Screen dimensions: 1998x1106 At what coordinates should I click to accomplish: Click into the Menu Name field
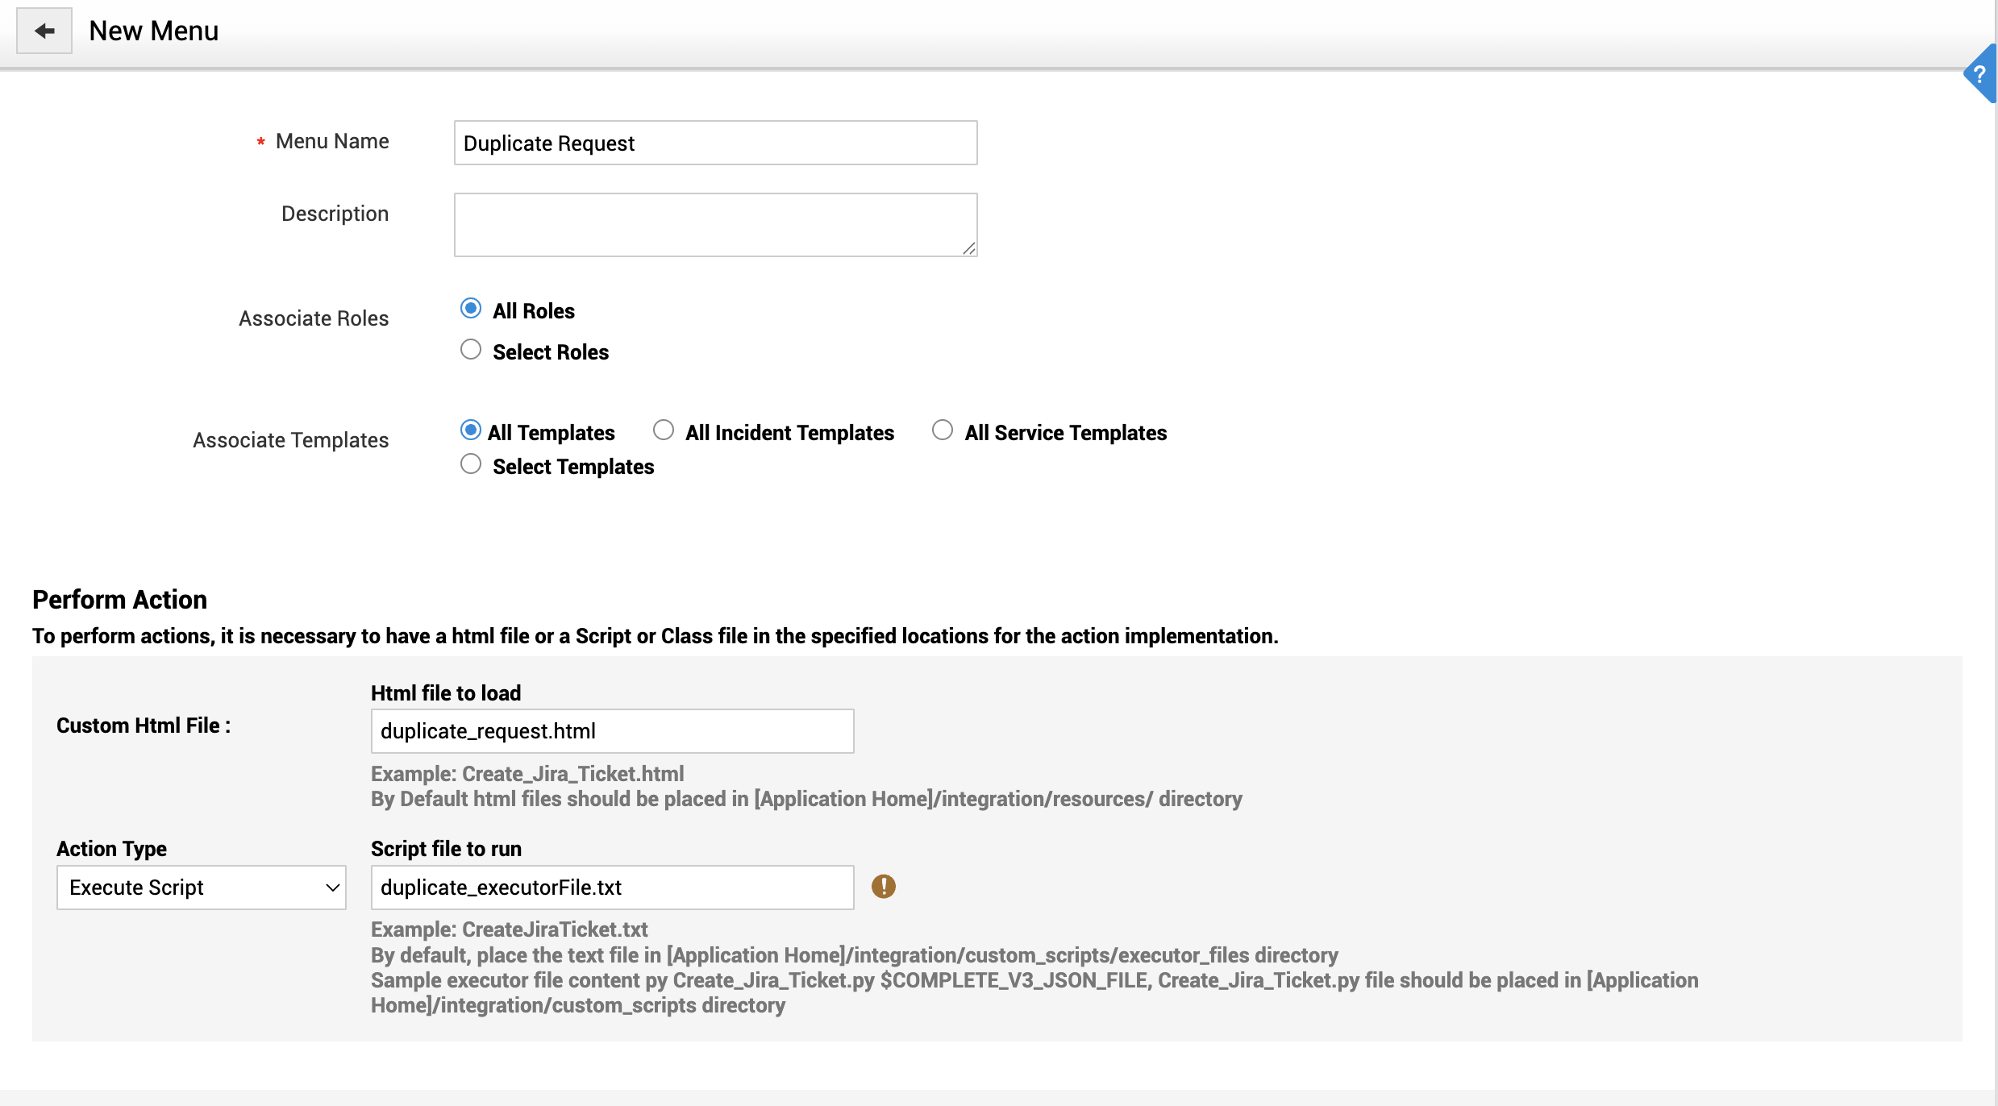tap(715, 143)
